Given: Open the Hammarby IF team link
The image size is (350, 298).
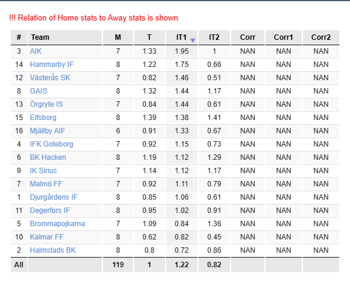Looking at the screenshot, I should click(51, 65).
